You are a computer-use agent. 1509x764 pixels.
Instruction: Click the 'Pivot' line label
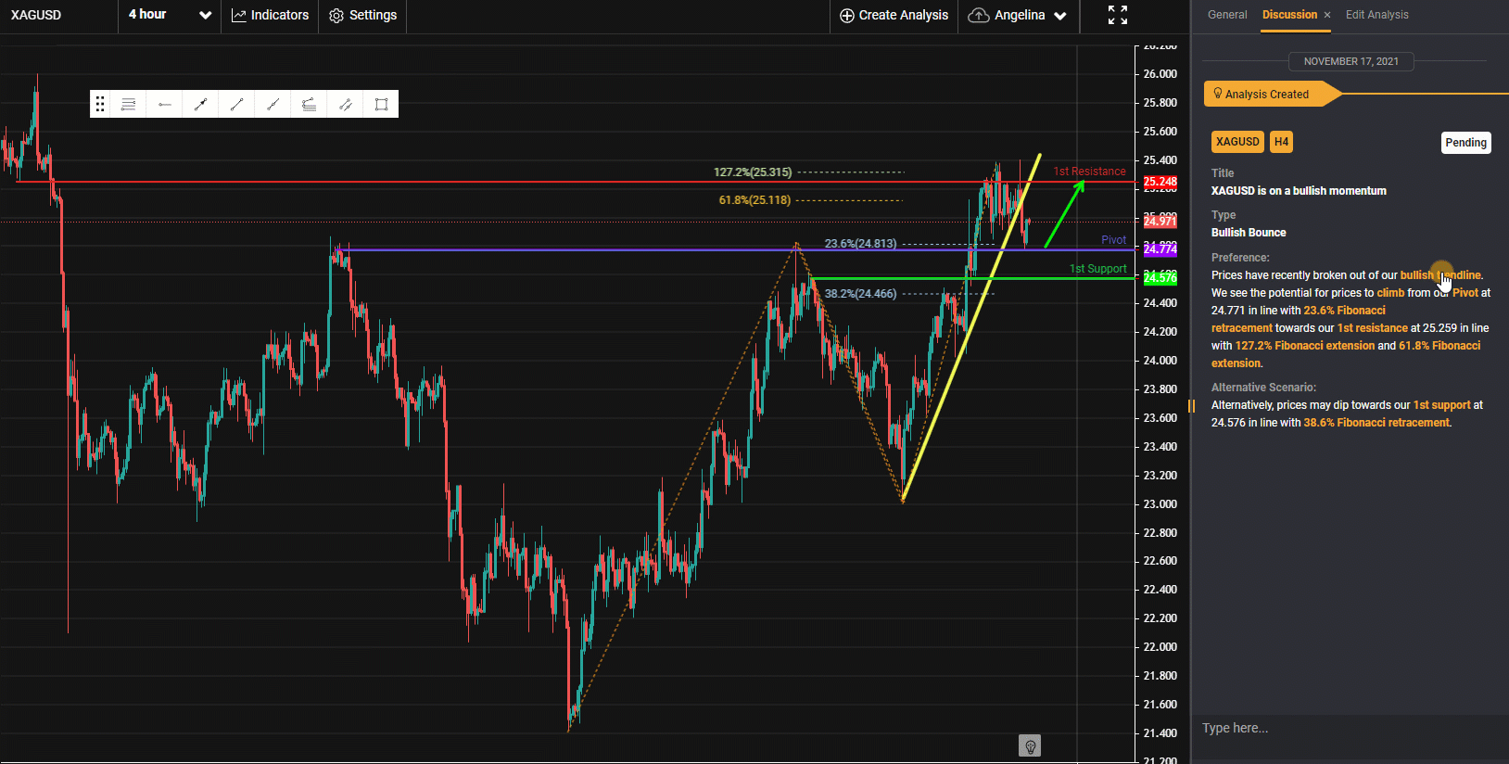[1113, 240]
